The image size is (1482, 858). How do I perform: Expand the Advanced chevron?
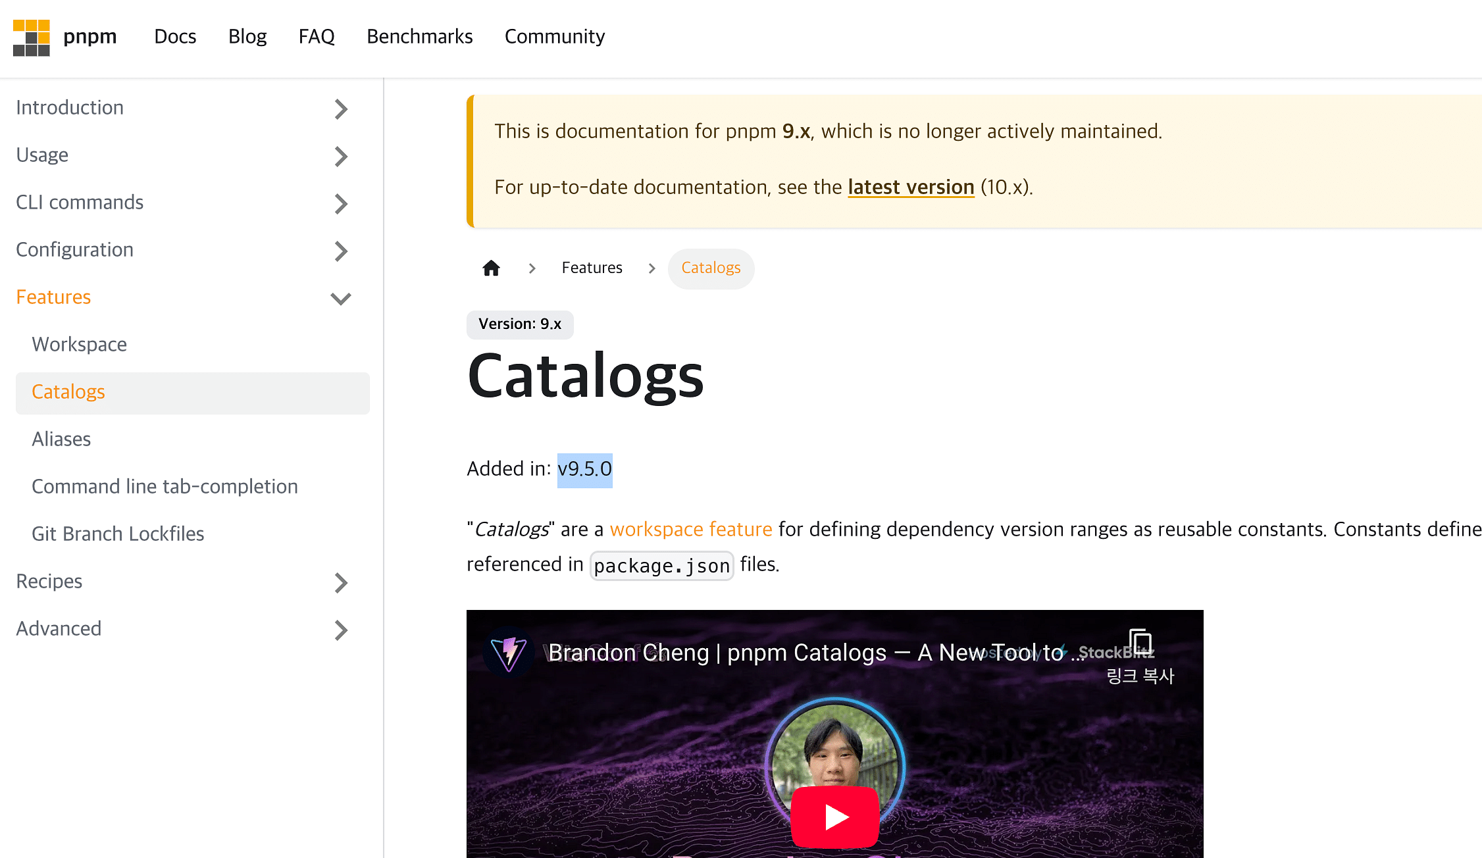pyautogui.click(x=340, y=630)
